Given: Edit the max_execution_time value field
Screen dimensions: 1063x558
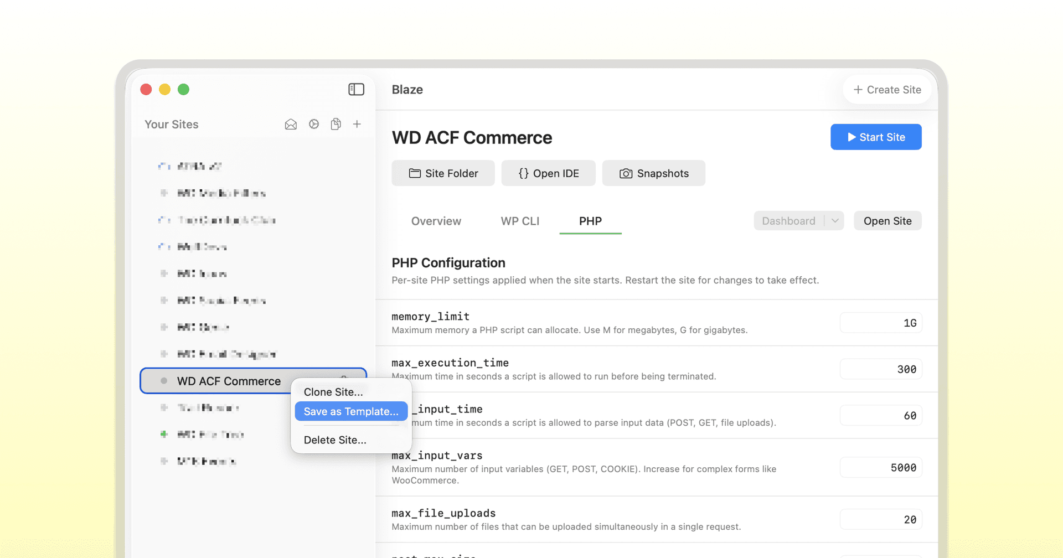Looking at the screenshot, I should (x=881, y=369).
